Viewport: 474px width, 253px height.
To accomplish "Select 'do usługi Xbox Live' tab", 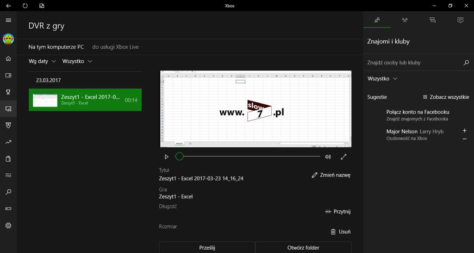I will point(115,47).
